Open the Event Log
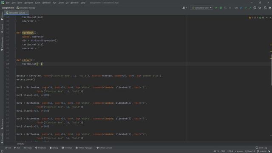This screenshot has width=272, height=153. tap(261, 148)
